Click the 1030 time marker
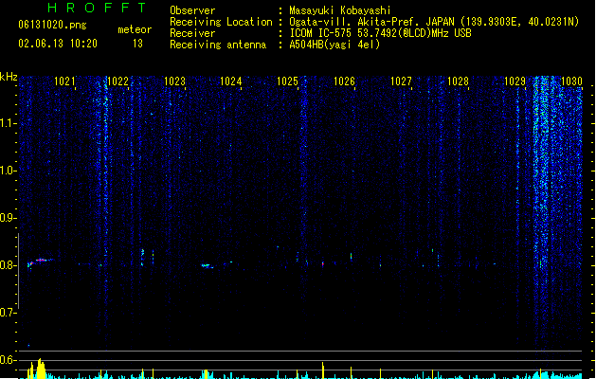 click(571, 81)
